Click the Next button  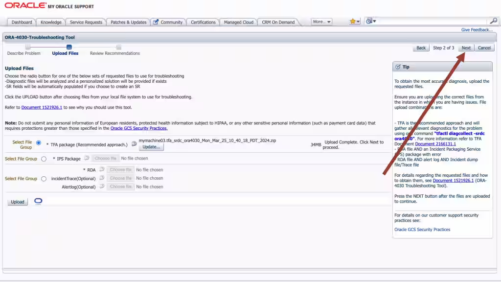pyautogui.click(x=466, y=47)
